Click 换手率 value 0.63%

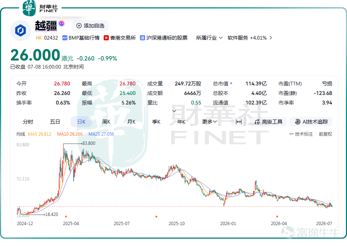(63, 103)
